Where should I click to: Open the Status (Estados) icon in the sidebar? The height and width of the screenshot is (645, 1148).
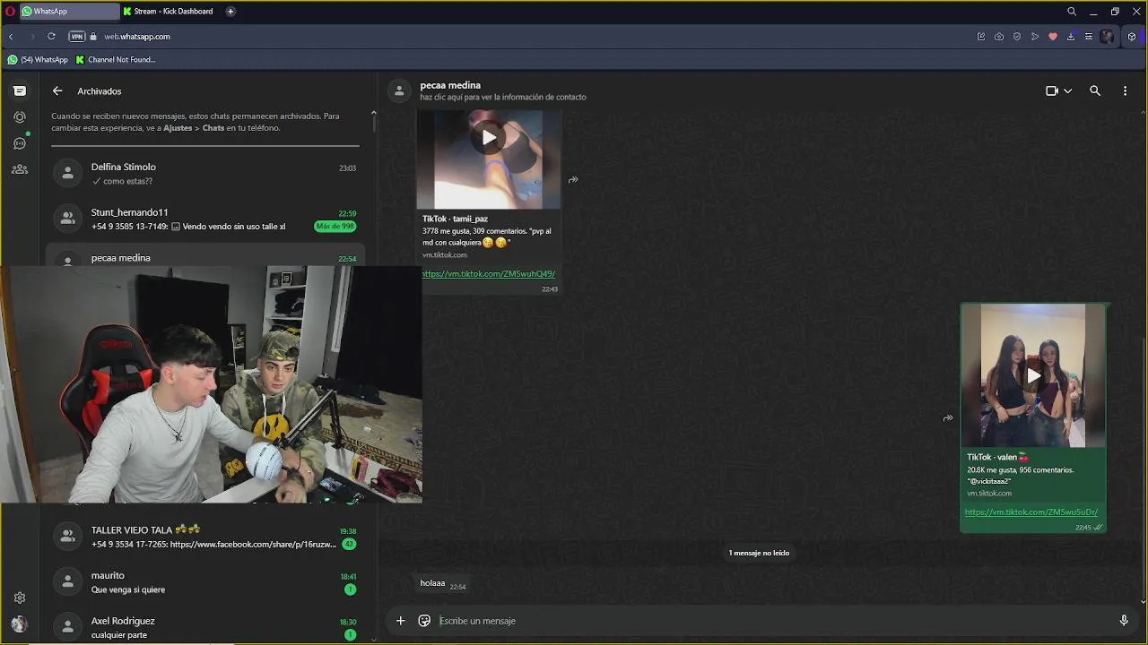[20, 116]
